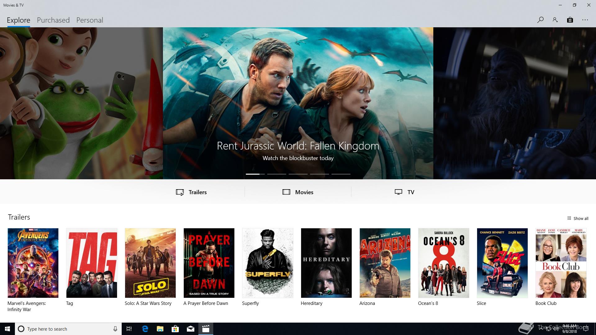The height and width of the screenshot is (335, 596).
Task: Click the Marvel's Avengers: Infinity War title
Action: coord(27,306)
